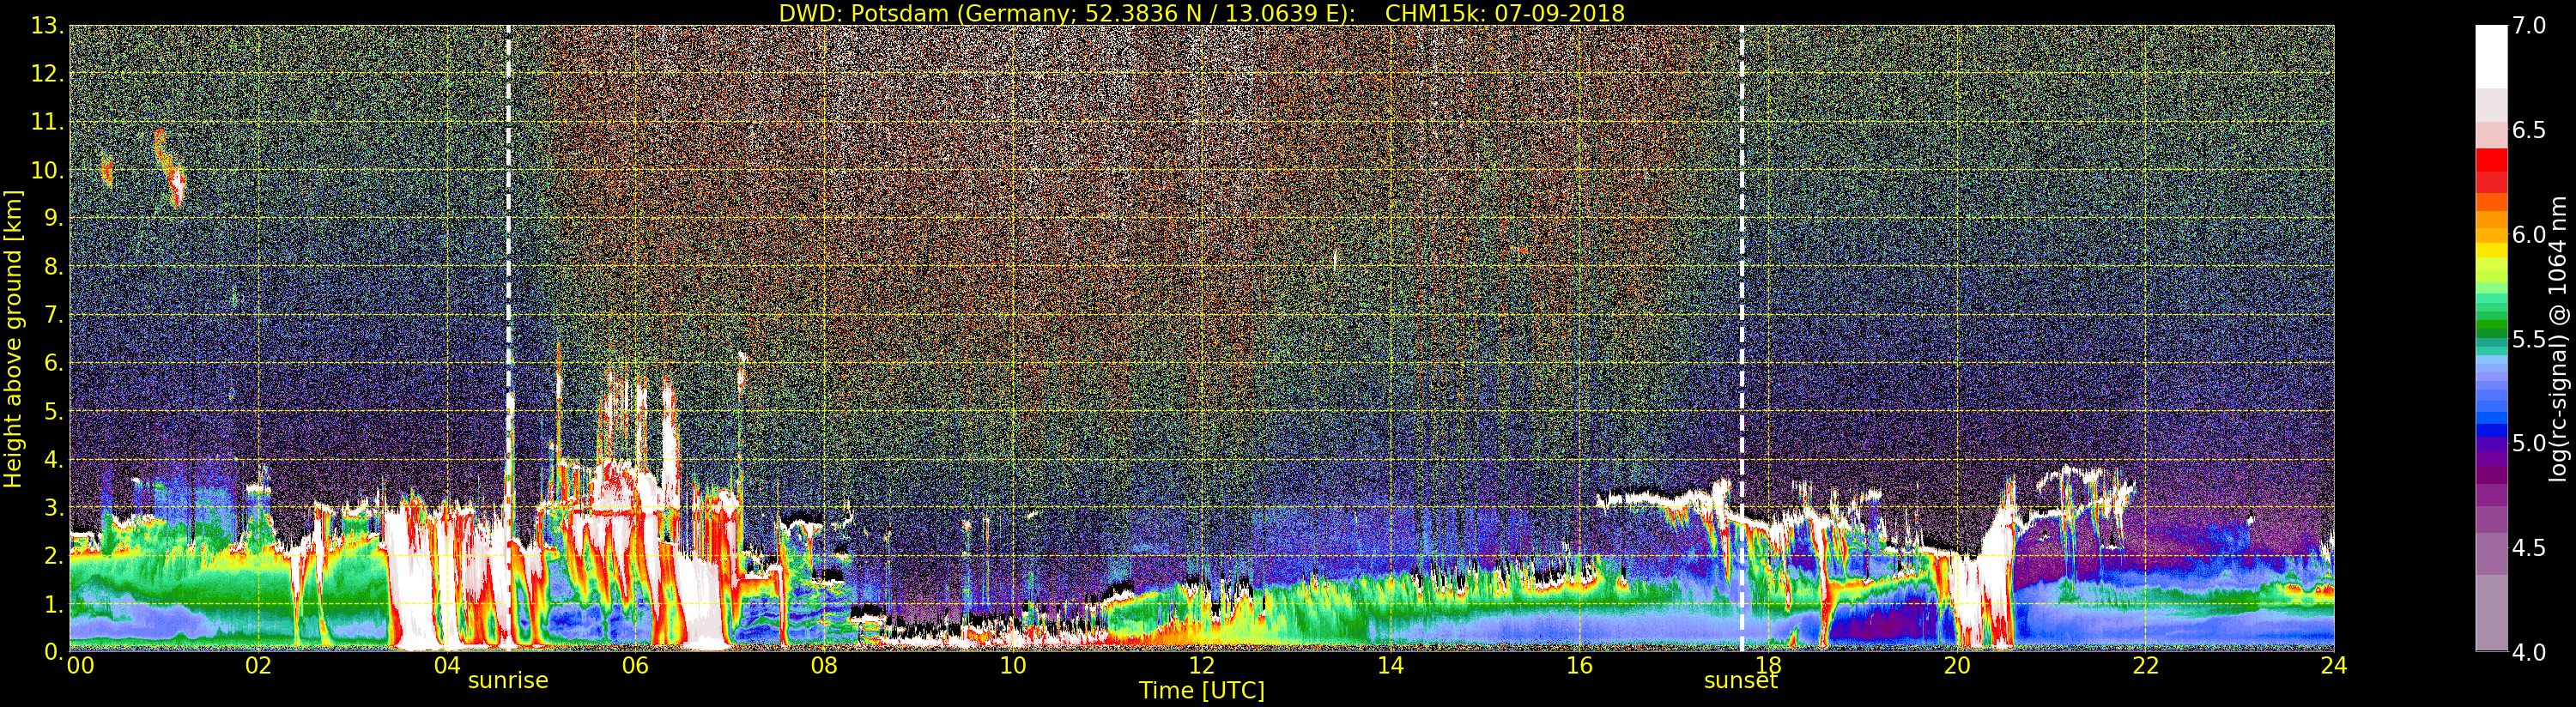Click the '8.' height axis tick label
2576x707 pixels.
(54, 267)
